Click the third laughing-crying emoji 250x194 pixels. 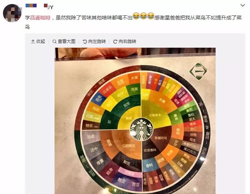coord(151,16)
